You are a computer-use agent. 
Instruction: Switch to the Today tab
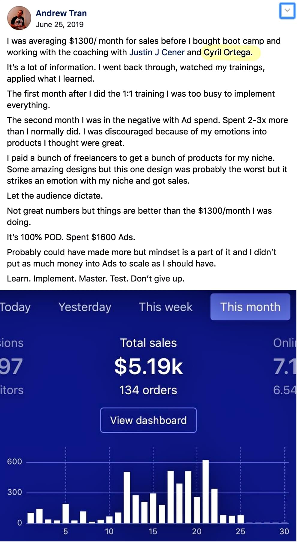coord(15,307)
